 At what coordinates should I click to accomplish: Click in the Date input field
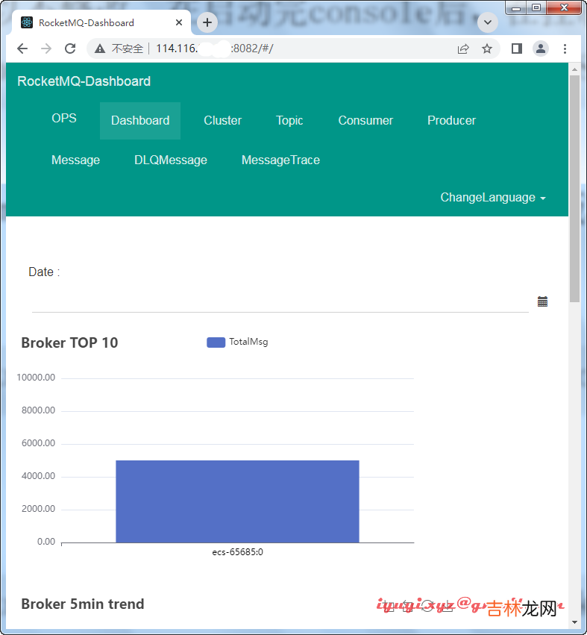[280, 301]
